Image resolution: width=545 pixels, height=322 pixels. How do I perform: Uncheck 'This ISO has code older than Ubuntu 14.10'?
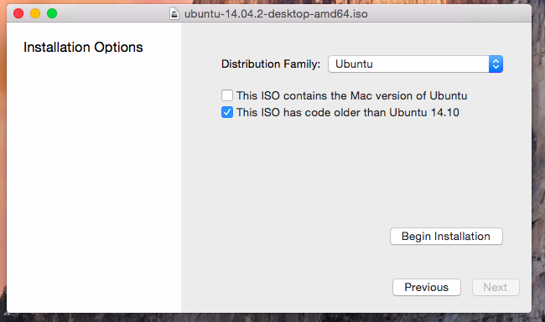(x=227, y=112)
